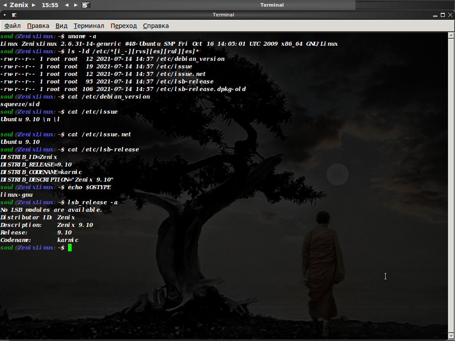Select the Terminal task in the top panel
This screenshot has width=455, height=341.
(272, 5)
